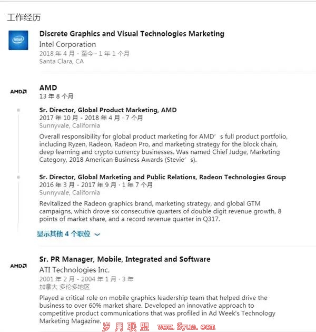Open the Intel Corporation company name
Screen dimensions: 316x332
tap(67, 44)
